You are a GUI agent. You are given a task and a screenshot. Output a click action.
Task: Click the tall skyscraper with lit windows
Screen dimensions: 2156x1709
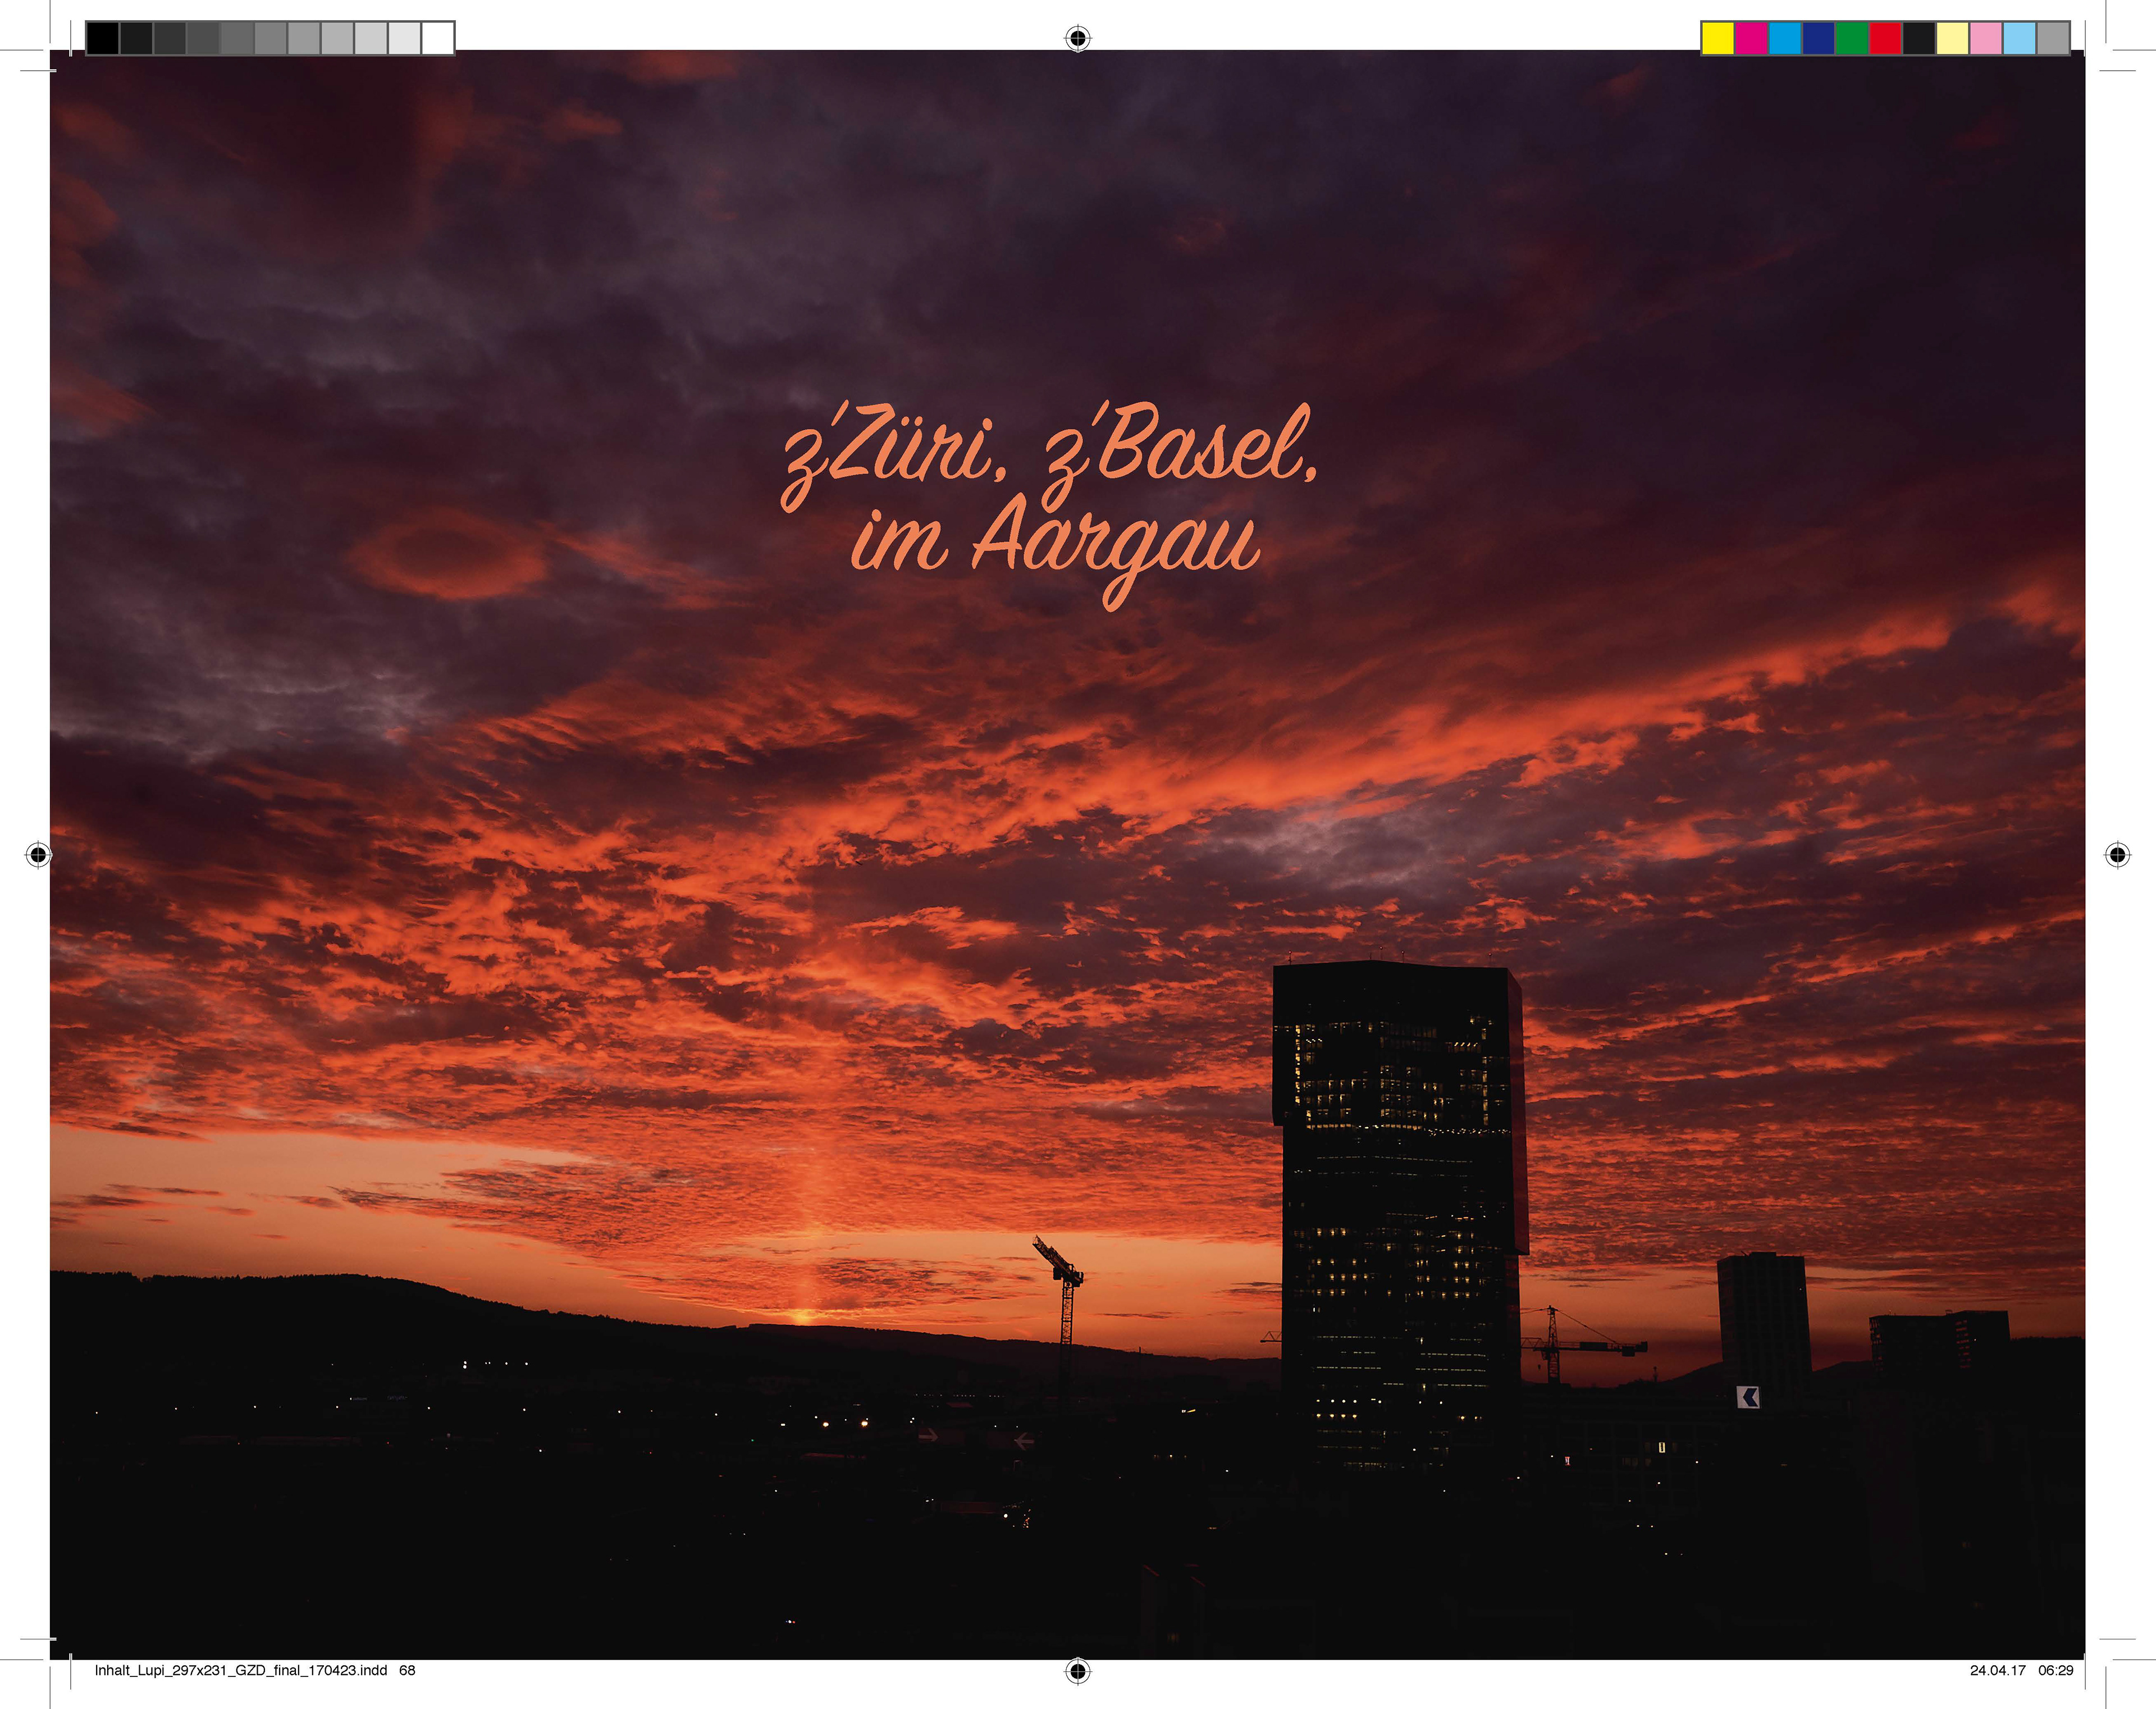pyautogui.click(x=1400, y=1215)
